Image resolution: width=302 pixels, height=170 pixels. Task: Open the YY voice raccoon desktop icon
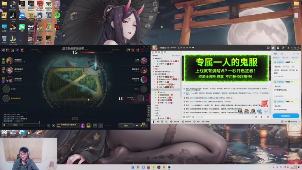coord(4,16)
